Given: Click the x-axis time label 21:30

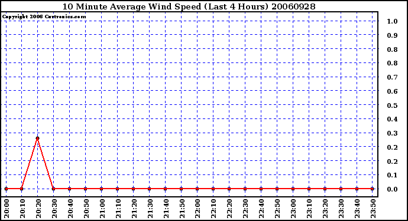Looking at the screenshot, I should pos(150,209).
